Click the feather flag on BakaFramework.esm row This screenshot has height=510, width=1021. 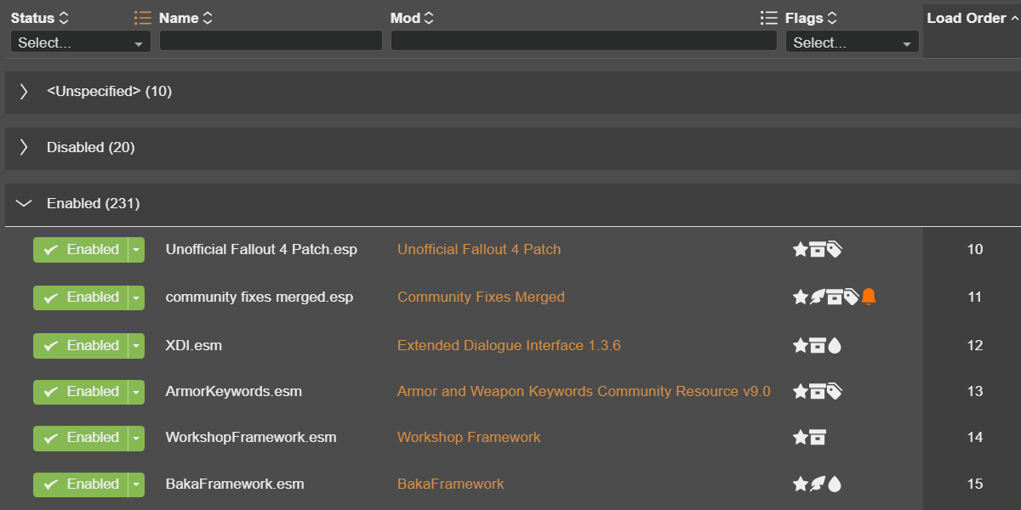point(817,484)
